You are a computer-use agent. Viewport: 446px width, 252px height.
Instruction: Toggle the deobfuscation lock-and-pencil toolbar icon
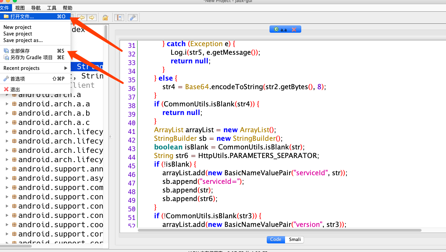(105, 18)
